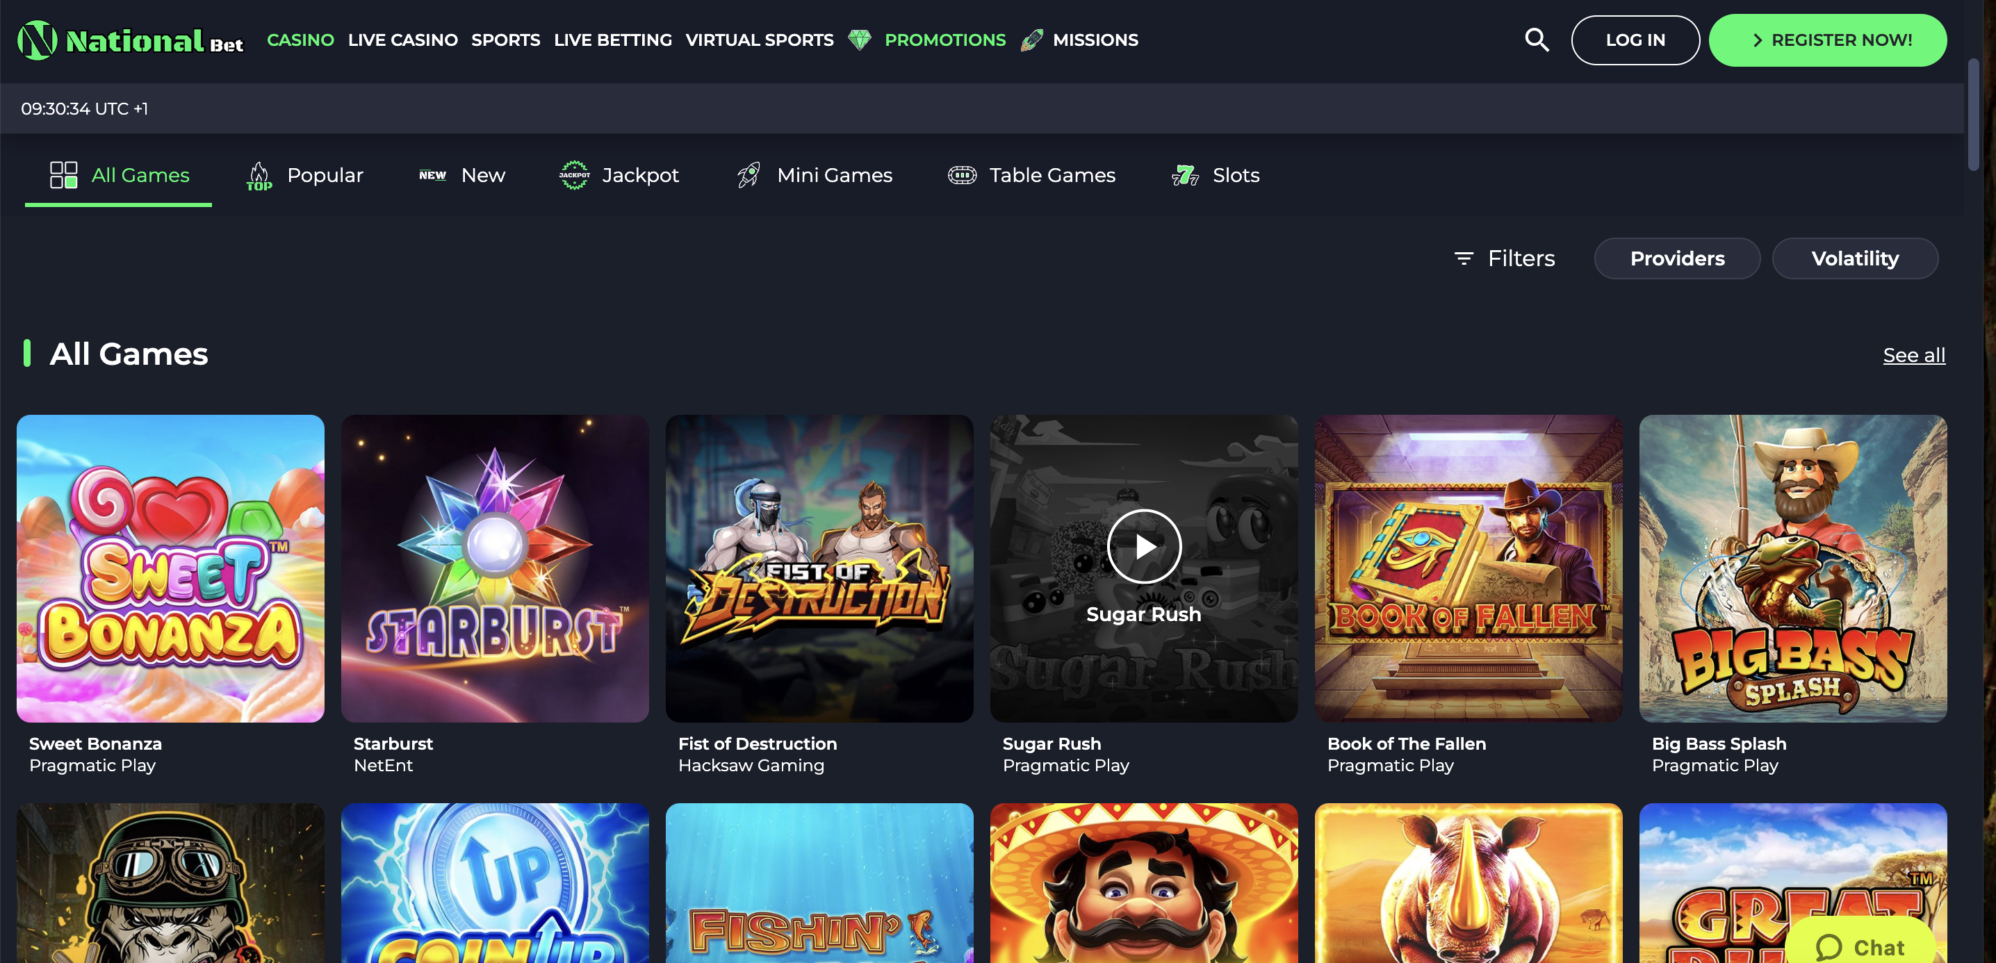Open the Providers filter dropdown
This screenshot has height=963, width=1996.
point(1676,258)
